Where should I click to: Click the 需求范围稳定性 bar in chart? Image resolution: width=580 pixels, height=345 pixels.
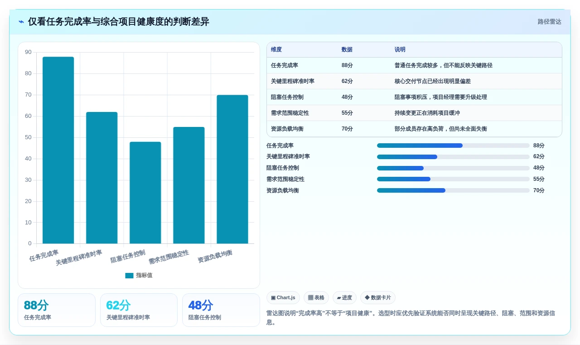(188, 185)
